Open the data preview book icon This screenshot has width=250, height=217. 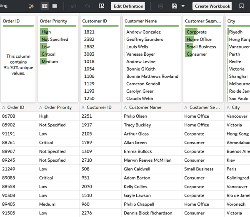tap(101, 6)
